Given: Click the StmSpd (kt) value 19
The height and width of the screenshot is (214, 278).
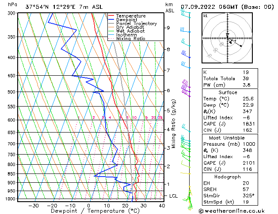Looking at the screenshot, I should click(x=246, y=202).
